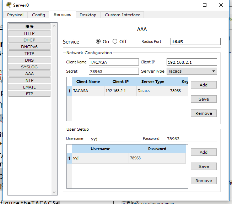Click the user password 78963 cell
Screen dimensions: 232x204
point(157,158)
